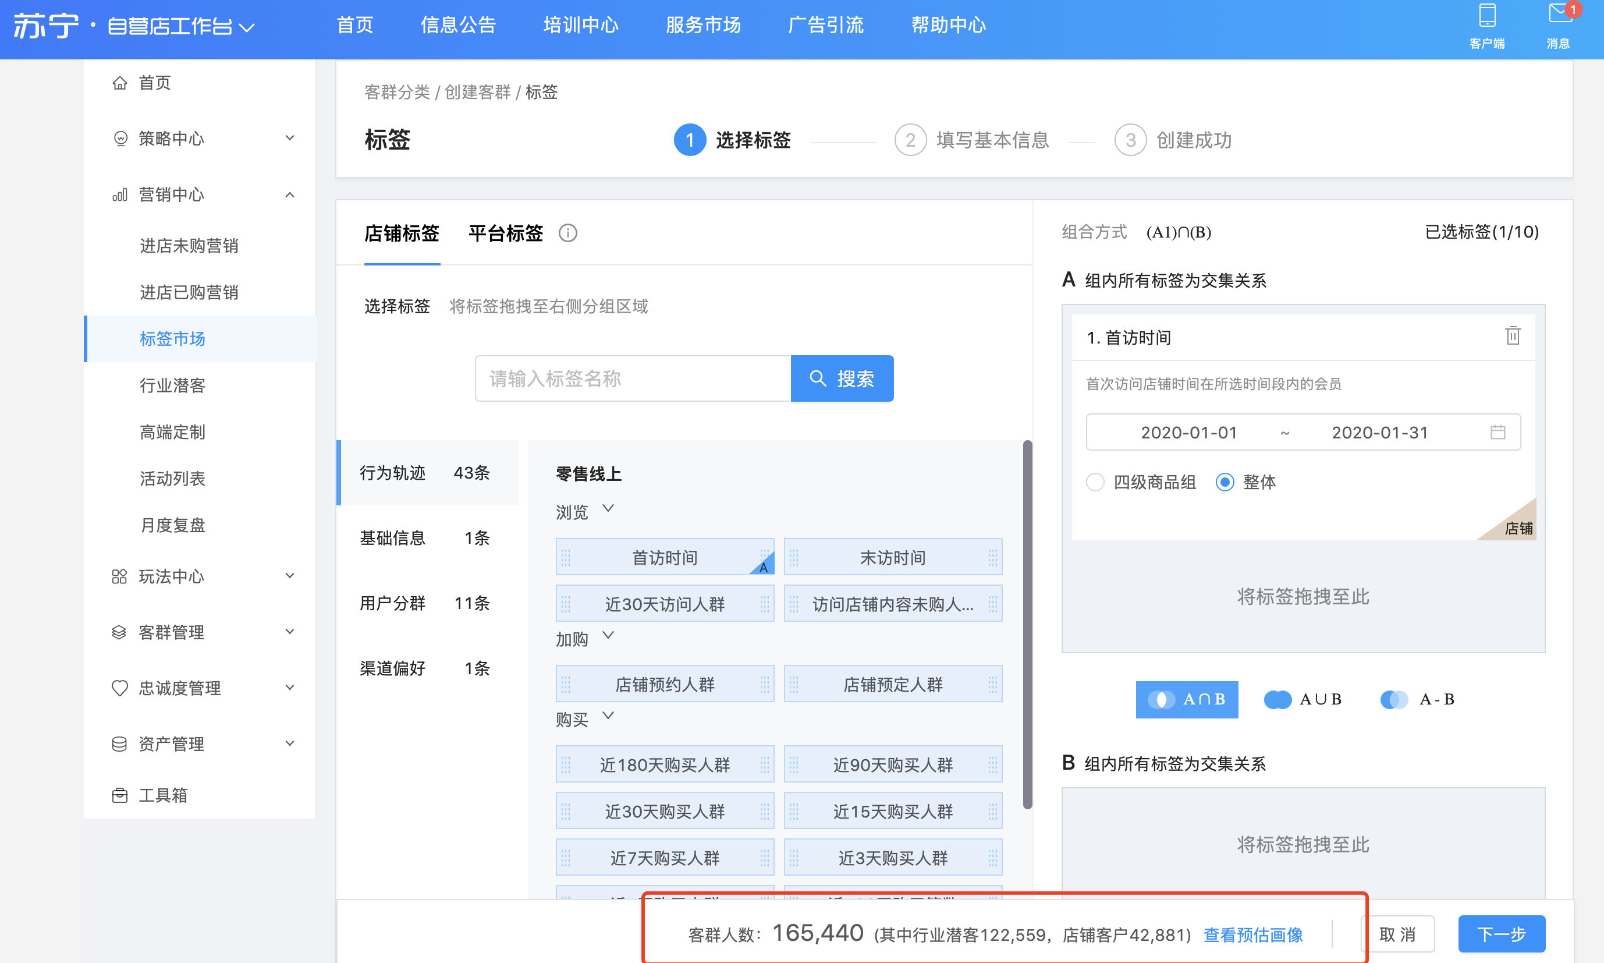The height and width of the screenshot is (963, 1604).
Task: Open 培训中心 in top navigation
Action: [x=580, y=24]
